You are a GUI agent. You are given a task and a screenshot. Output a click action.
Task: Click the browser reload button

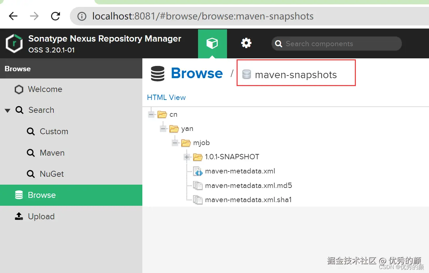point(55,16)
